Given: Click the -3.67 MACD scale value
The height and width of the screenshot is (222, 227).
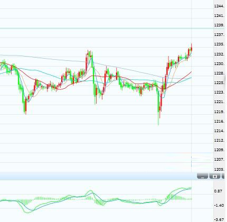Looking at the screenshot, I should (x=219, y=220).
